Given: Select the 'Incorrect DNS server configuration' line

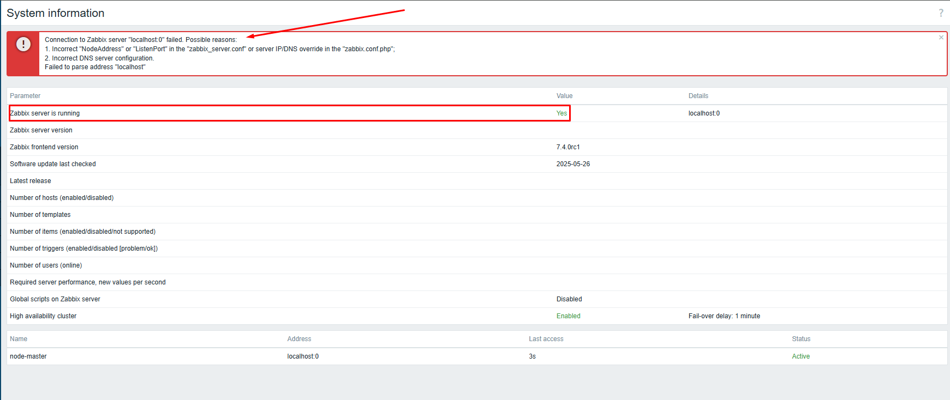Looking at the screenshot, I should [x=99, y=58].
